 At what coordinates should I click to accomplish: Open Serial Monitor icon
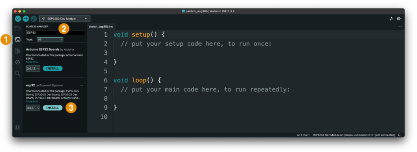[399, 19]
